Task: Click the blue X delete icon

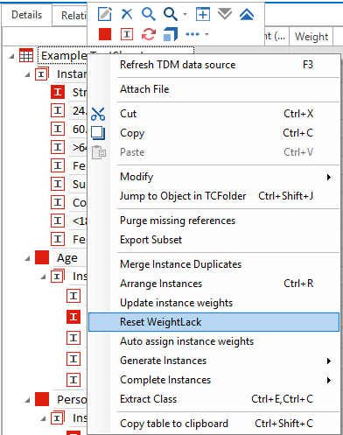Action: 127,14
